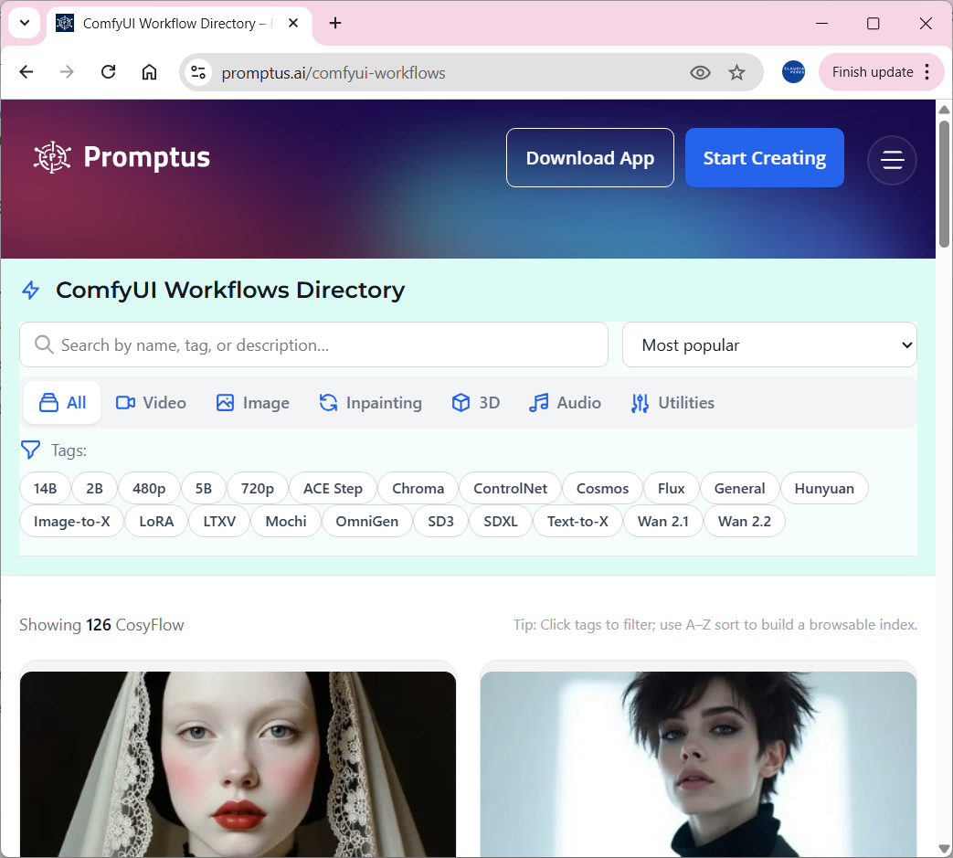Open the veiled woman workflow thumbnail
This screenshot has height=858, width=953.
point(238,764)
